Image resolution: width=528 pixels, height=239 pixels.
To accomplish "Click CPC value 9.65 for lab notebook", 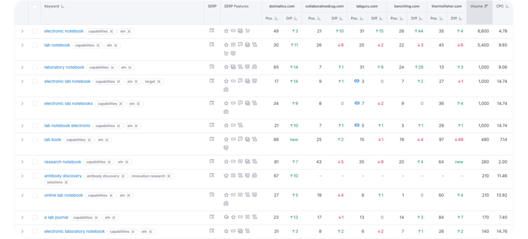I will pos(503,45).
